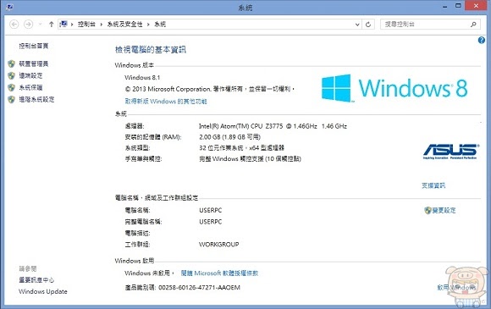Select 系統及安全性 breadcrumb item

[x=124, y=24]
